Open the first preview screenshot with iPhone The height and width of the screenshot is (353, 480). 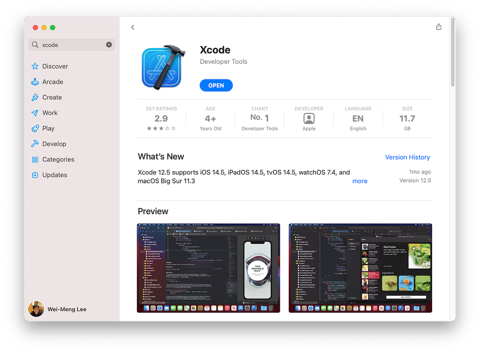pyautogui.click(x=208, y=268)
